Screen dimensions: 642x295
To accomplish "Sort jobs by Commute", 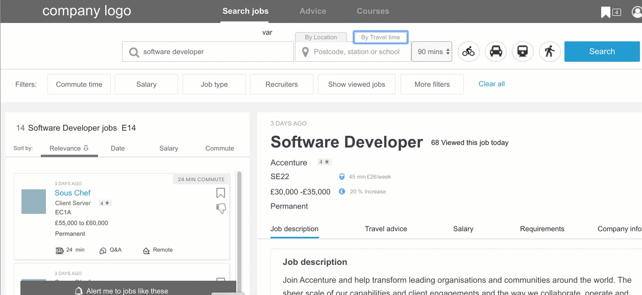I will click(x=220, y=149).
